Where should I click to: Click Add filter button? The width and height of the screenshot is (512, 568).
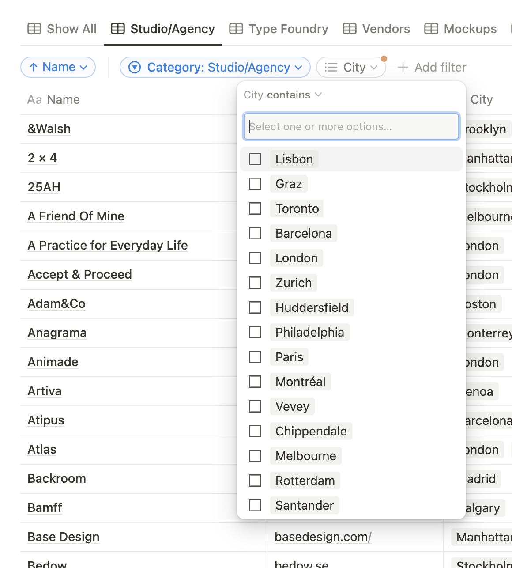click(x=432, y=67)
